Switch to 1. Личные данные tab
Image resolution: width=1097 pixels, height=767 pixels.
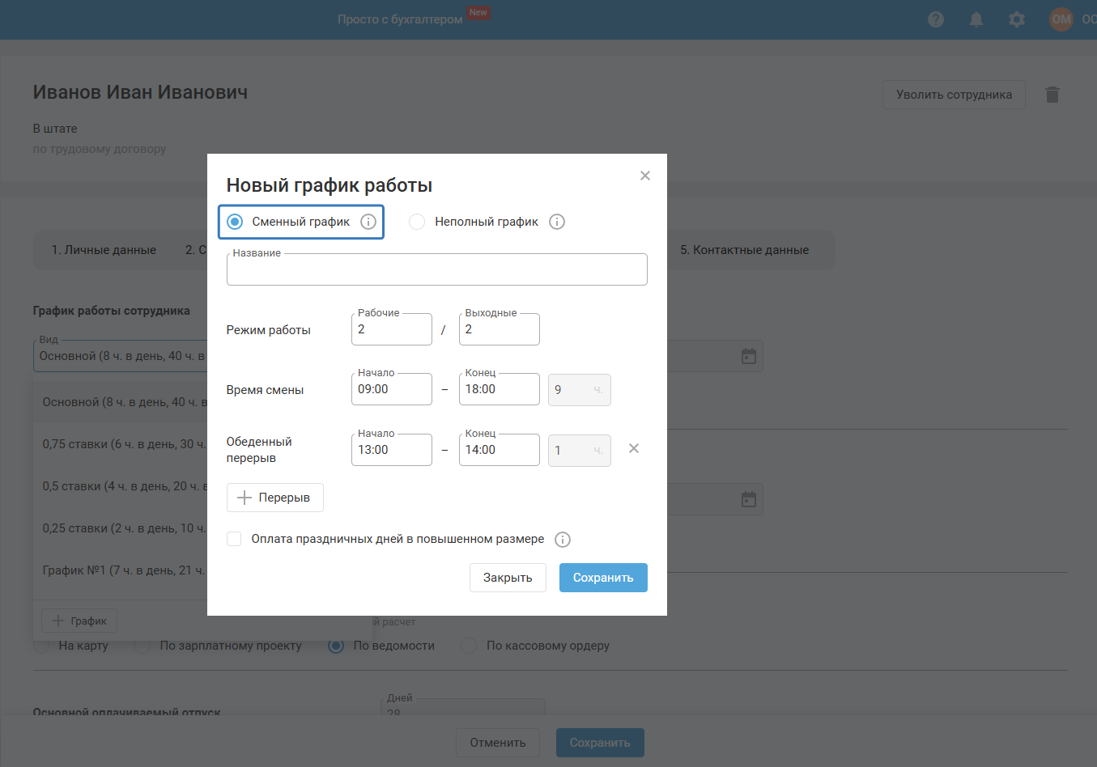tap(104, 250)
